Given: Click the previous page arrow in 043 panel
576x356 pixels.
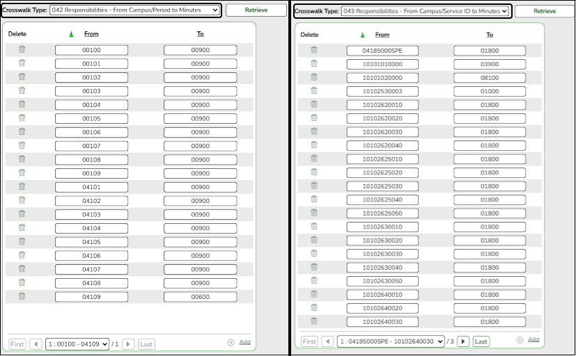Looking at the screenshot, I should click(327, 341).
